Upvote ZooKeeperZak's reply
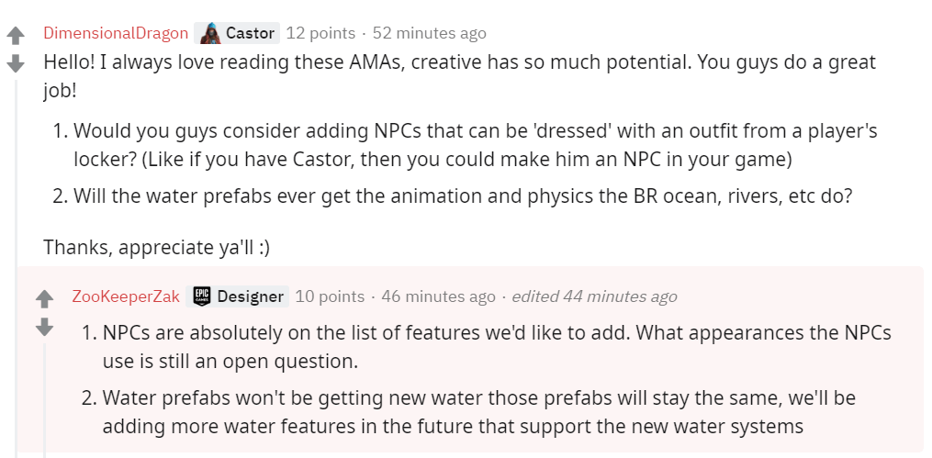The image size is (932, 458). (45, 300)
